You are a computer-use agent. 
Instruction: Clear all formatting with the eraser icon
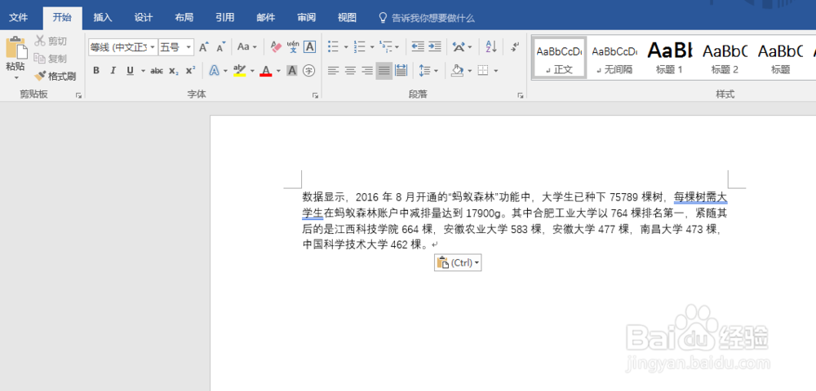coord(276,47)
